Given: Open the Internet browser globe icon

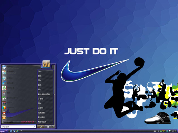Looking at the screenshot, I should tap(4, 67).
